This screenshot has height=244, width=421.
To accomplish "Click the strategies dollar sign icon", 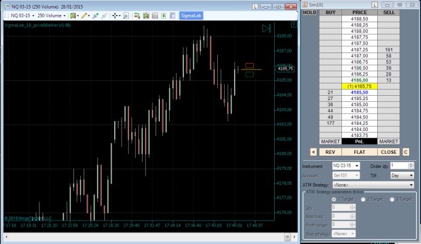I will tap(164, 16).
